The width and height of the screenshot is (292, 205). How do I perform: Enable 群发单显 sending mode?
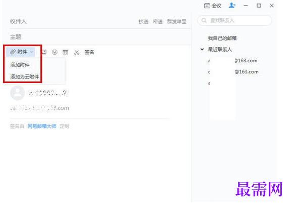pos(177,22)
